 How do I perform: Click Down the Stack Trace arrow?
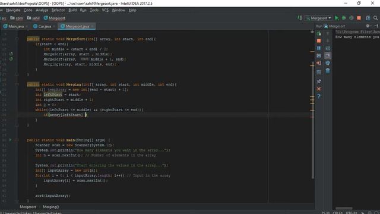(328, 41)
